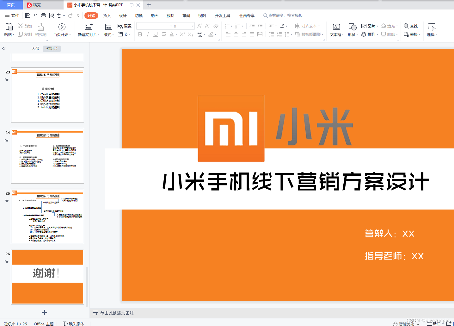Click the slide panel vertical scrollbar
Image resolution: width=454 pixels, height=326 pixels.
[87, 286]
